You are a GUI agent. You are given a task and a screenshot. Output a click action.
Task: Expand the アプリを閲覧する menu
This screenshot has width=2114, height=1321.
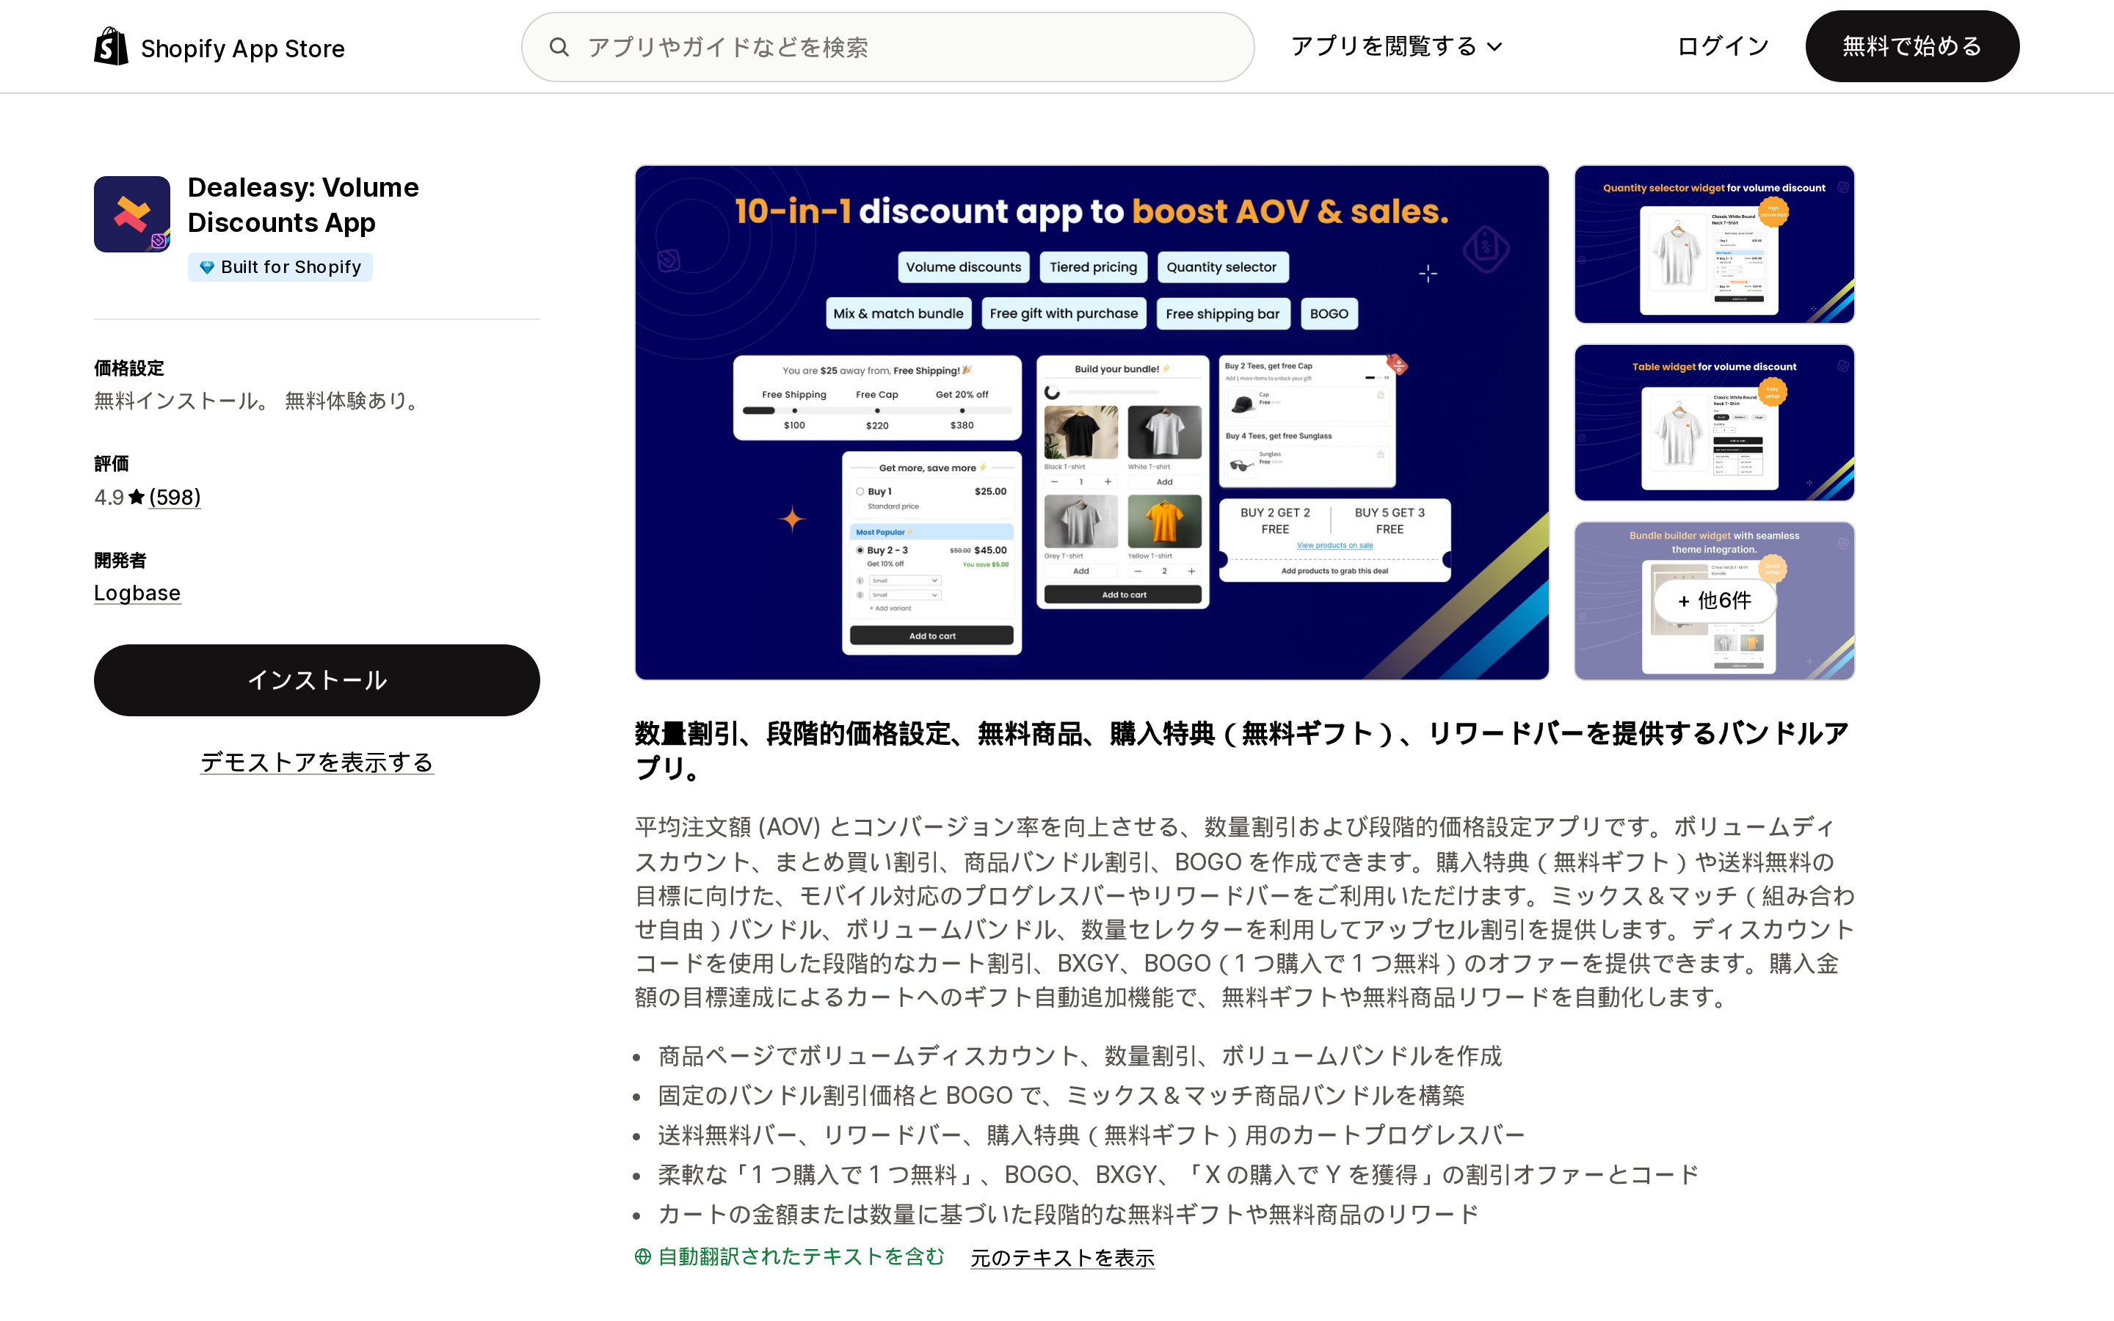[x=1396, y=46]
